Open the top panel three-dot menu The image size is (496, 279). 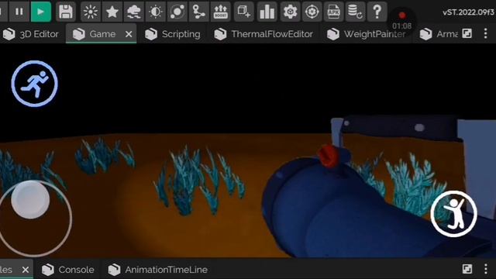(x=486, y=33)
